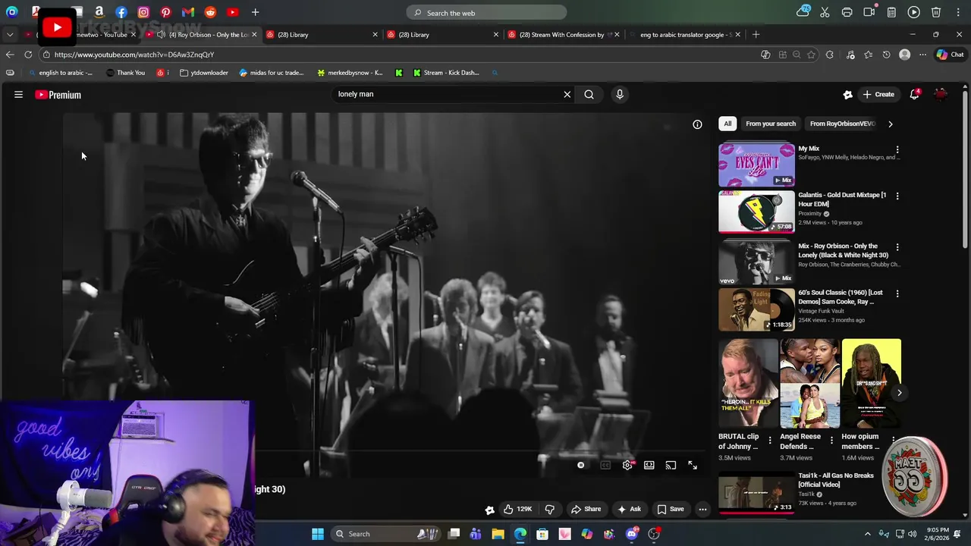971x546 pixels.
Task: Show next Shorts with right arrow
Action: point(899,392)
